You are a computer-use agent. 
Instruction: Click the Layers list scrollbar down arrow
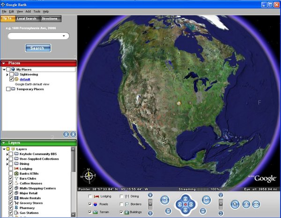(73, 214)
